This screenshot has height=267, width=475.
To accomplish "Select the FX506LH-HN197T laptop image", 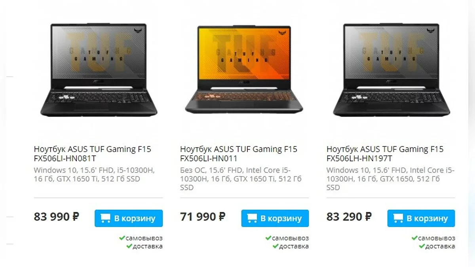I will tap(391, 70).
